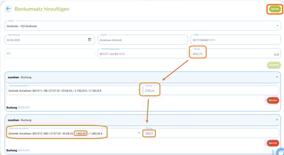Click the Verwendungszweck field with BU1211

coord(143,54)
